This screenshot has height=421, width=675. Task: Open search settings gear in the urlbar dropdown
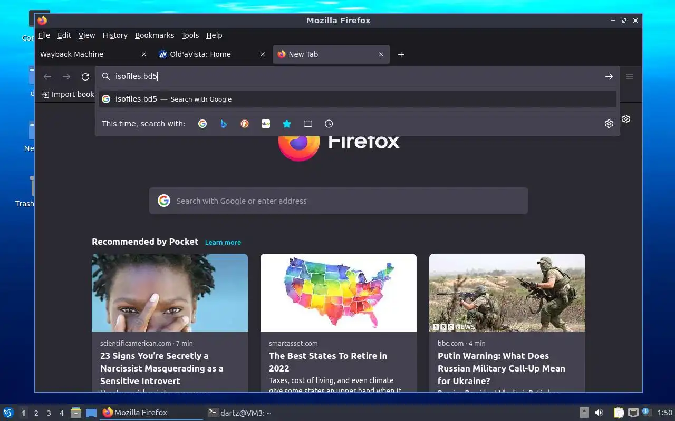[x=609, y=124]
